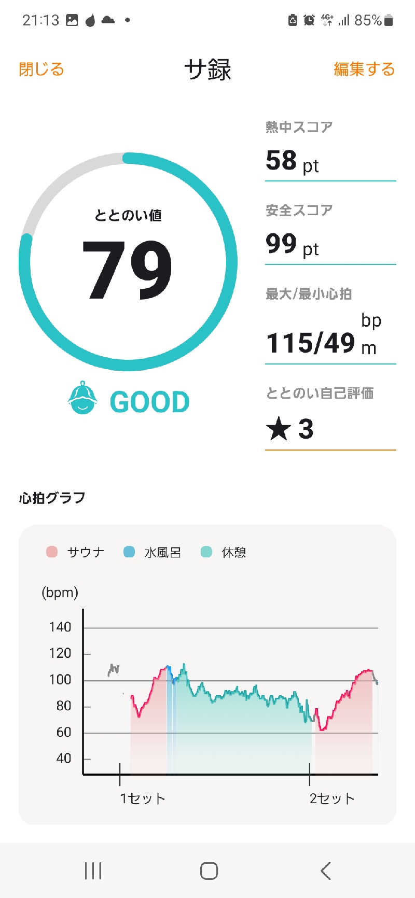Tap the Android home button
Viewport: 415px width, 898px height.
click(x=209, y=871)
